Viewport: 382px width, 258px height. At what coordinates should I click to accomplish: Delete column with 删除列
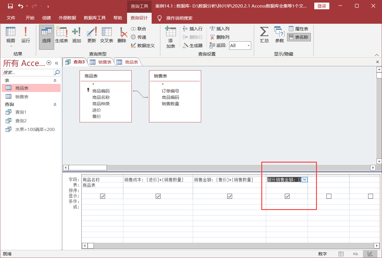pyautogui.click(x=219, y=37)
